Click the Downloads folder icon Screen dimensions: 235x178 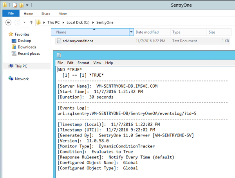(x=14, y=47)
